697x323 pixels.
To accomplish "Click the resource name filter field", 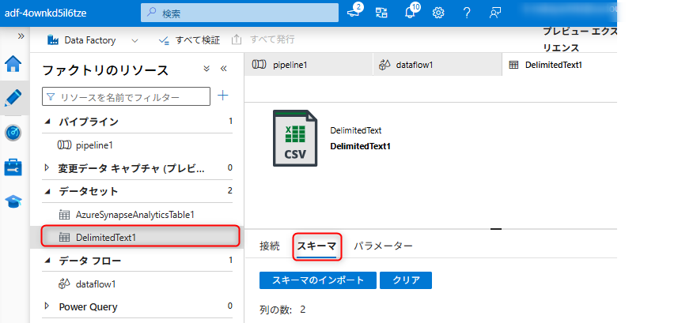I will pyautogui.click(x=127, y=96).
